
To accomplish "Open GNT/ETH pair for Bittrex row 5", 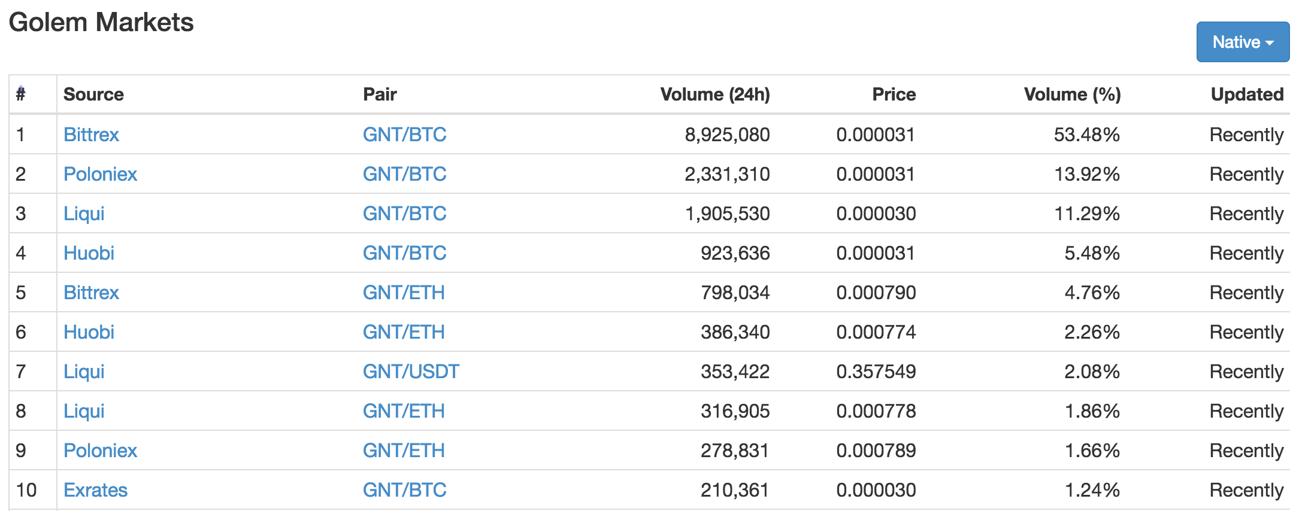I will 404,292.
